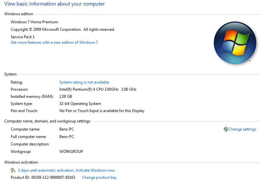Select 'No Pen or Touch Input is available' text
Viewport: 260px width, 183px height.
102,111
